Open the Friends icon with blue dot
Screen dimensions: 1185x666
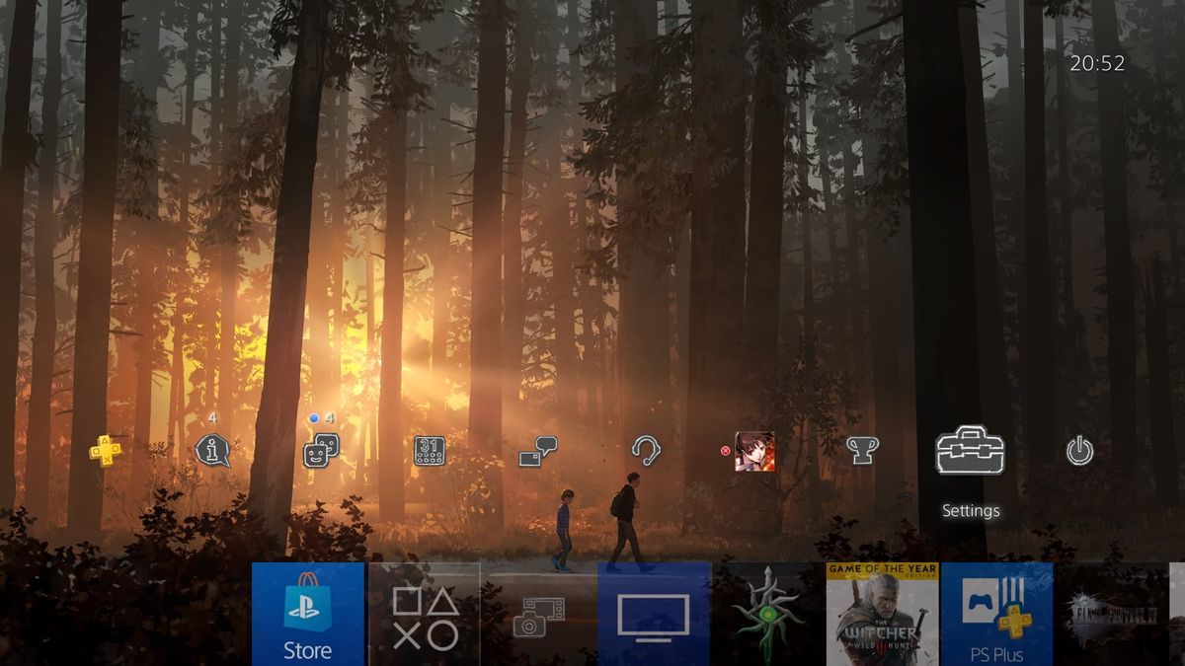320,451
